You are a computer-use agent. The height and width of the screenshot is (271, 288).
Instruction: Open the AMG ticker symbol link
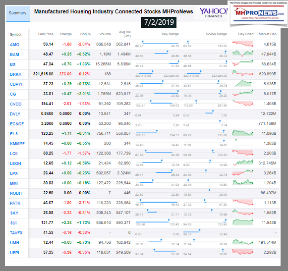(x=14, y=45)
